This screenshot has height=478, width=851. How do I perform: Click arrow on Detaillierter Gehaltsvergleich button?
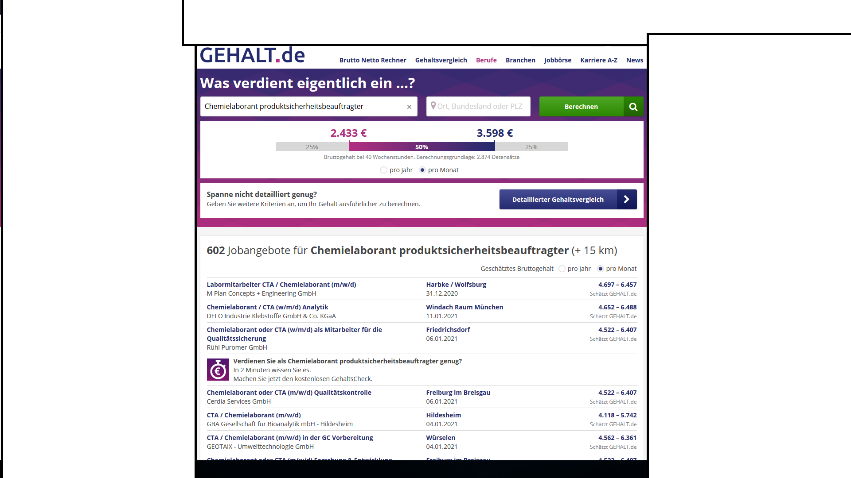626,200
